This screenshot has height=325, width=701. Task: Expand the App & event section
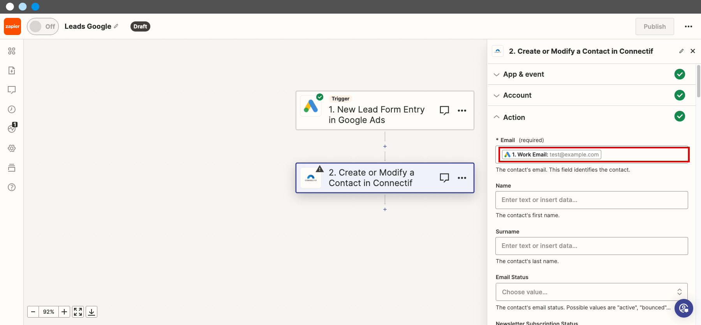tap(592, 74)
